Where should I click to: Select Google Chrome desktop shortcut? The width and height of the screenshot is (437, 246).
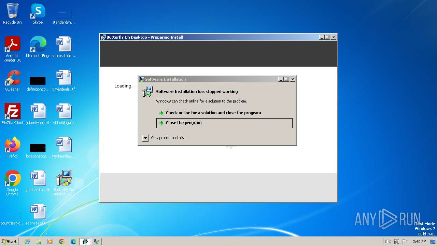click(x=12, y=183)
